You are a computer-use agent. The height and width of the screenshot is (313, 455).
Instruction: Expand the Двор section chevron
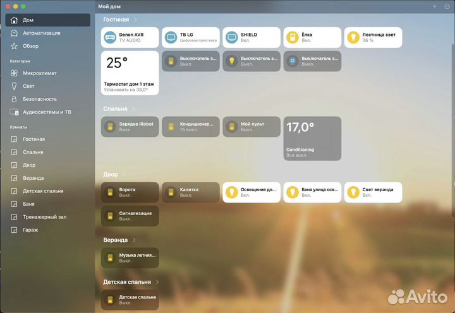tap(124, 174)
